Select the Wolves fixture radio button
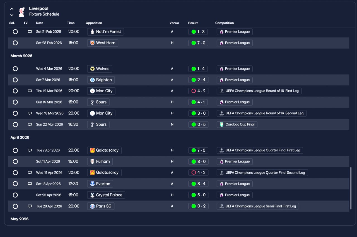The image size is (357, 237). (15, 69)
